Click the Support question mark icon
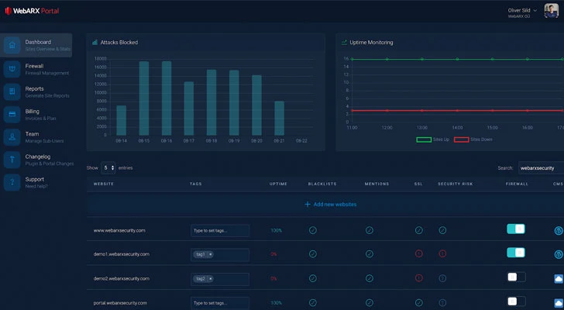The height and width of the screenshot is (310, 564). (12, 182)
